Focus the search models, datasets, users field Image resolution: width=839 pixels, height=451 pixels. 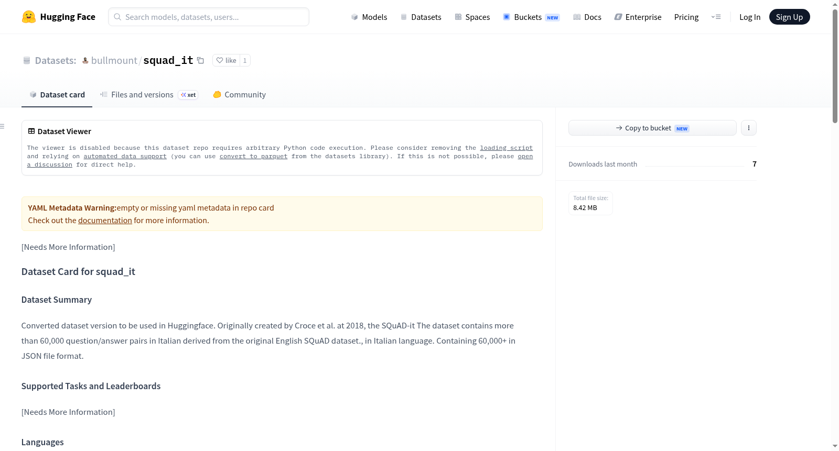[209, 17]
